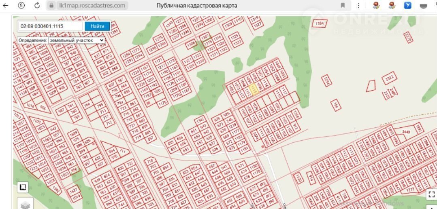Viewport: 437px width, 209px height.
Task: Activate the map measure tool icon
Action: [x=23, y=187]
